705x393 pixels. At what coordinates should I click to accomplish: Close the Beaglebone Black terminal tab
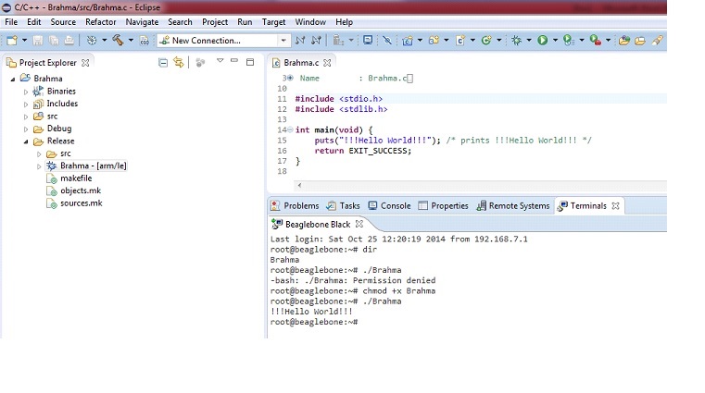(x=359, y=224)
